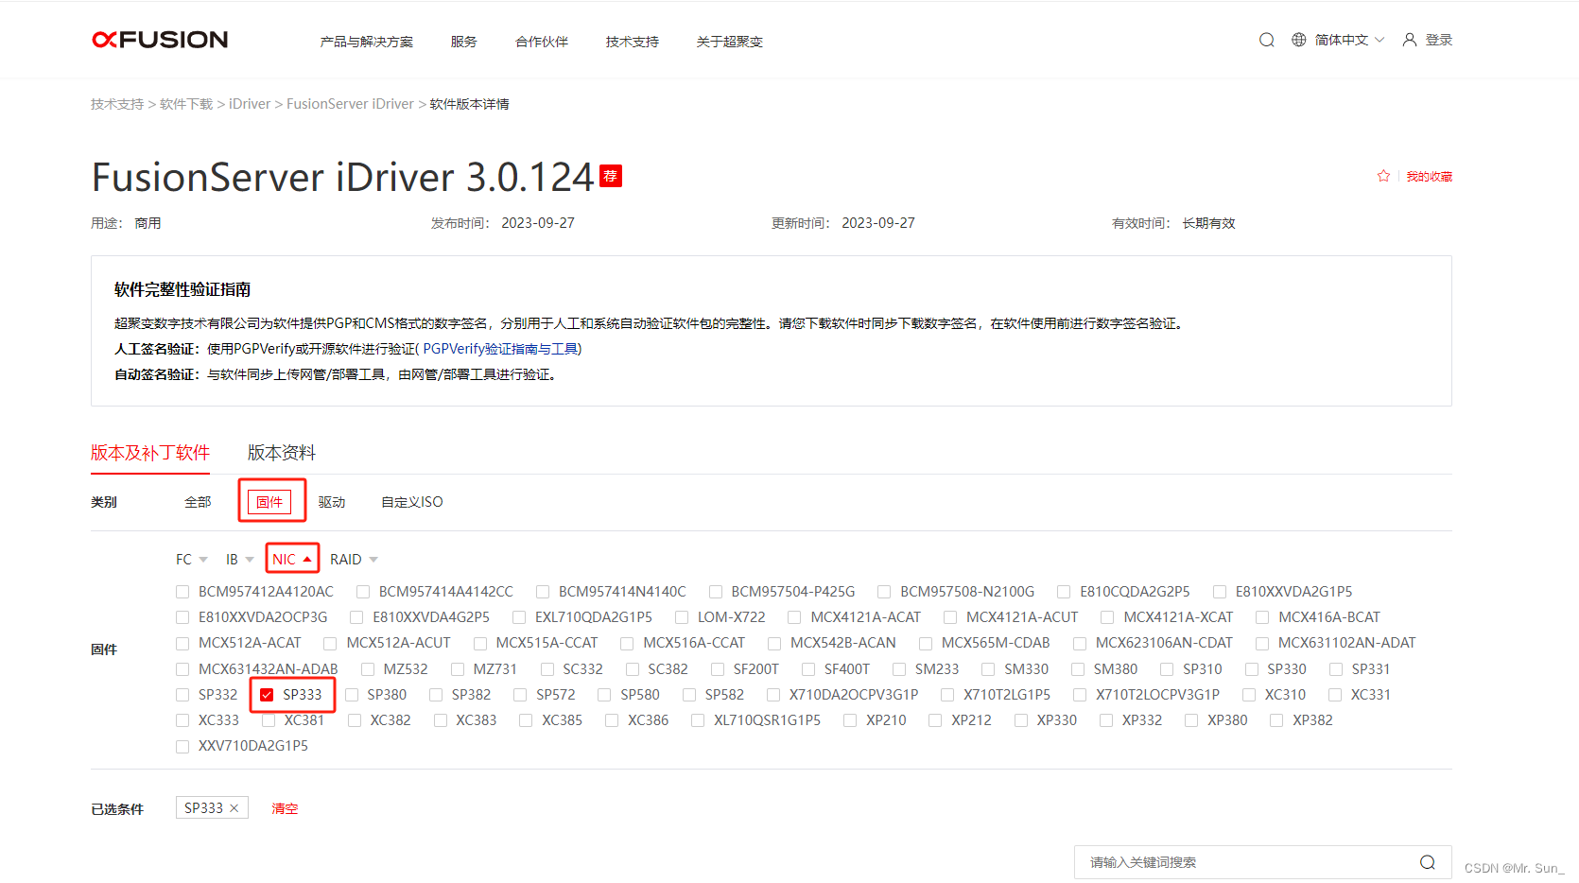
Task: Click 清空 to clear selected filters
Action: tap(285, 808)
